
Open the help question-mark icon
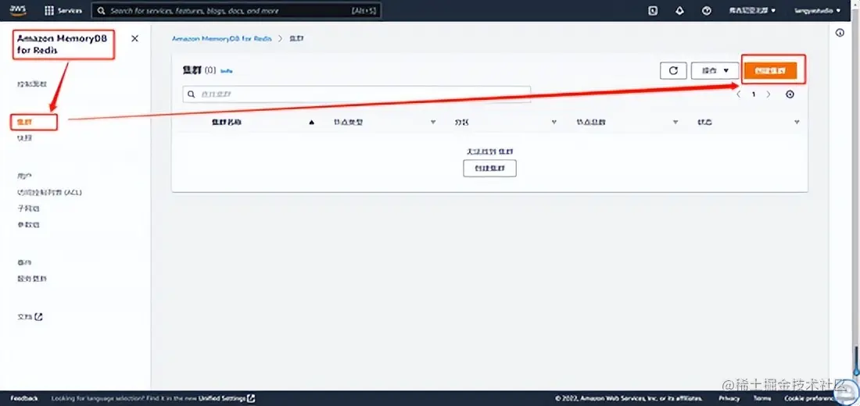pyautogui.click(x=707, y=10)
